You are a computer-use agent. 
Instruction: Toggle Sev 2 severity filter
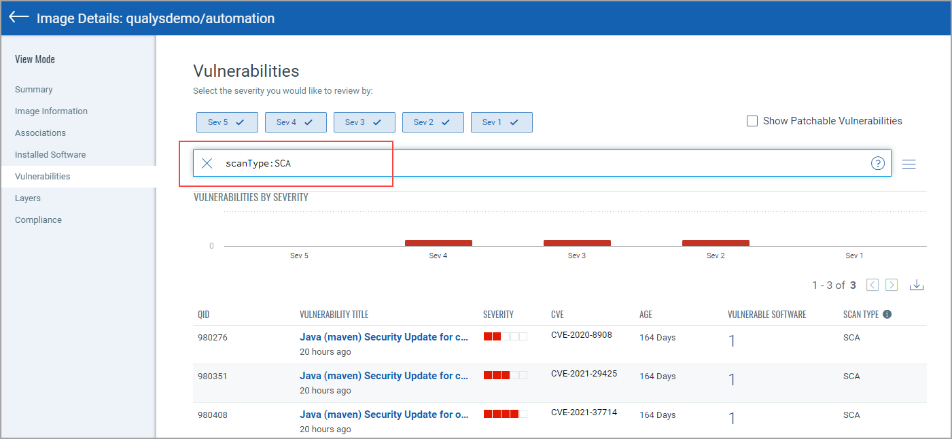click(433, 122)
